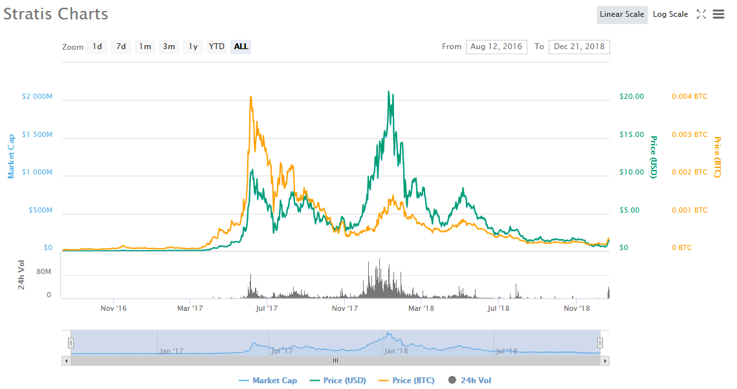
Task: Click the $20.00 price axis label
Action: pyautogui.click(x=632, y=97)
